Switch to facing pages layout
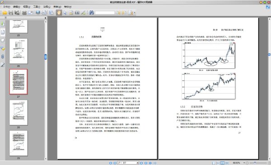The width and height of the screenshot is (271, 165). click(222, 163)
